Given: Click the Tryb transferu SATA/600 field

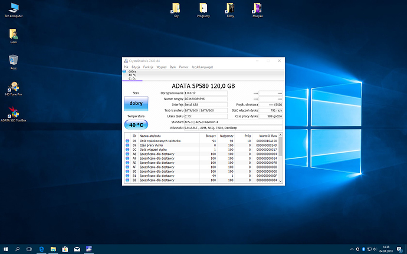Looking at the screenshot, I should point(206,110).
